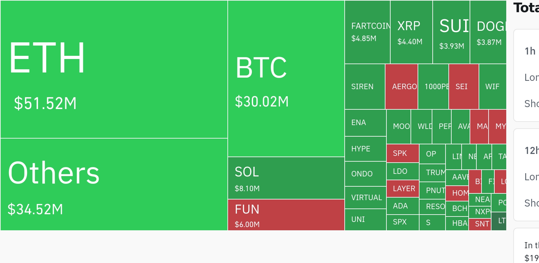Open the Others $34.52M block

[x=114, y=184]
